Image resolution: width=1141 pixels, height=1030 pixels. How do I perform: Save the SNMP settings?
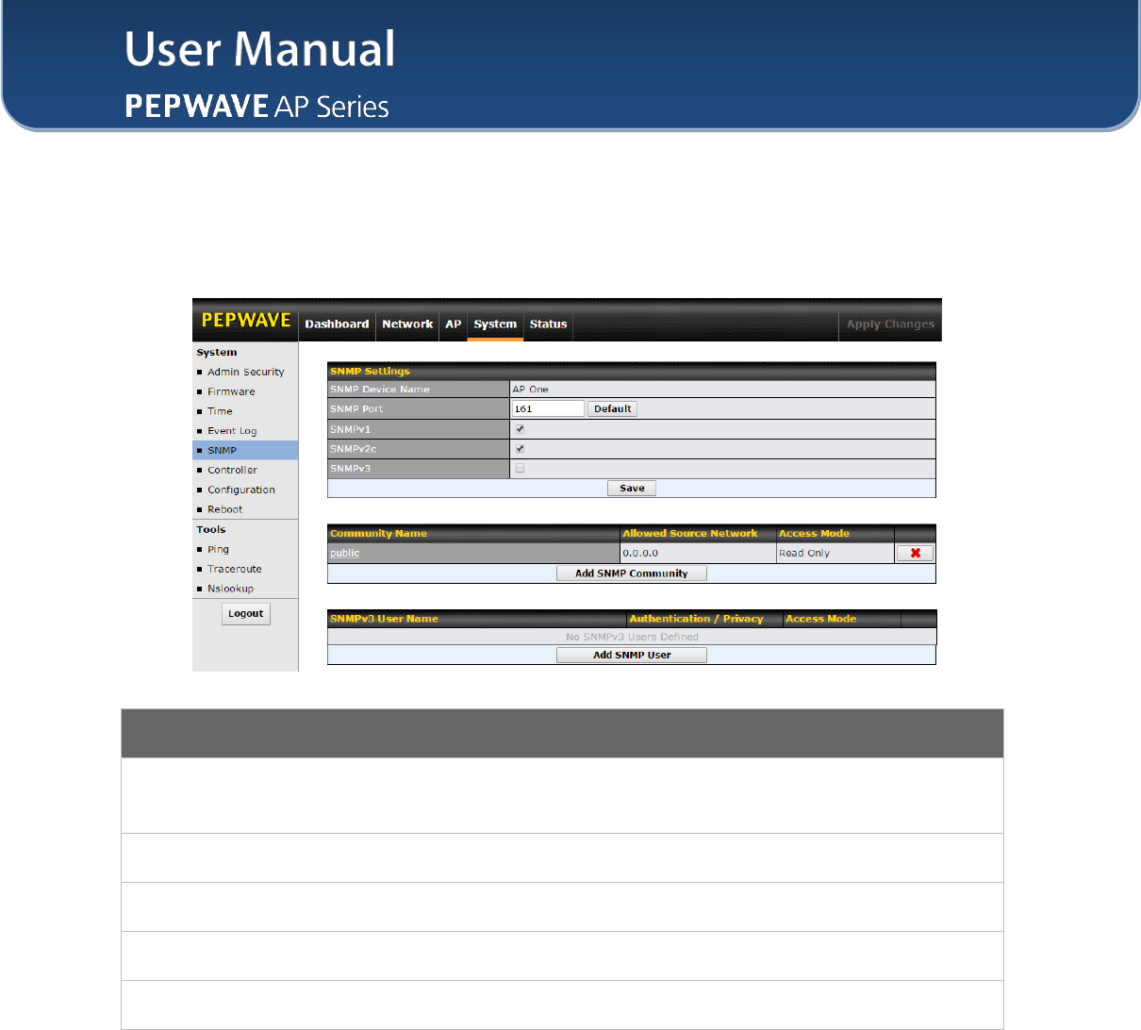point(632,489)
